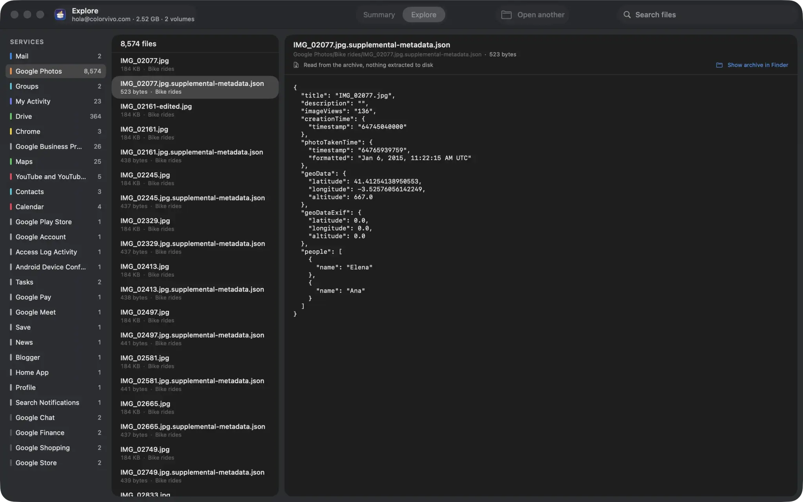Open the Groups service
803x502 pixels.
[56, 86]
